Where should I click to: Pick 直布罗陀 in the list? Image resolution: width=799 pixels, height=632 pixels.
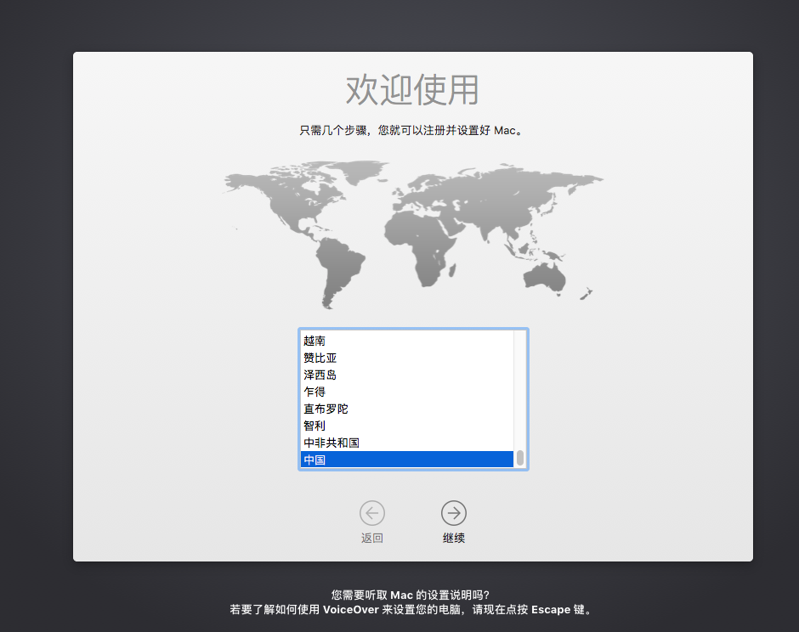click(x=406, y=409)
